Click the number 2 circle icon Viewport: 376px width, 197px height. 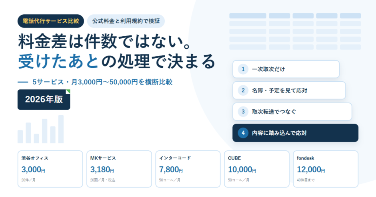pyautogui.click(x=243, y=91)
